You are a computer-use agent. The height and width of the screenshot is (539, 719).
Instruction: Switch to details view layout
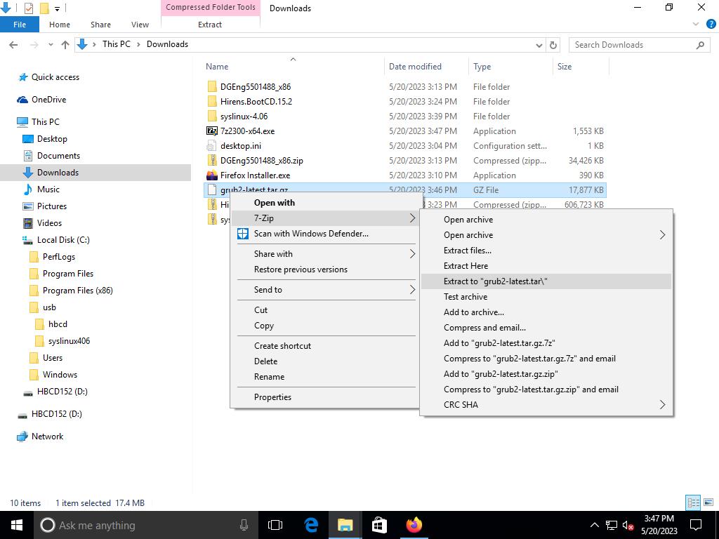pyautogui.click(x=693, y=503)
